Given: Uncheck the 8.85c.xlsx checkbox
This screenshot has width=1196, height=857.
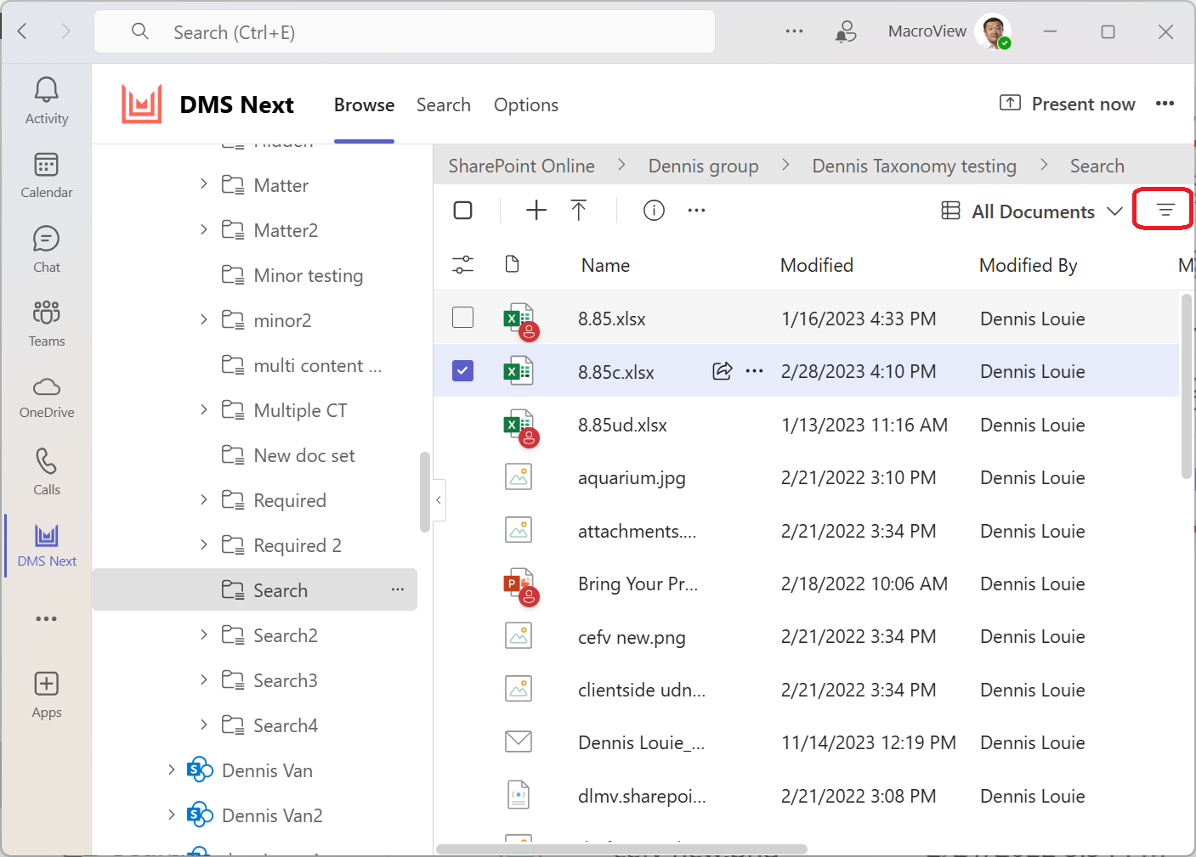Looking at the screenshot, I should click(462, 370).
